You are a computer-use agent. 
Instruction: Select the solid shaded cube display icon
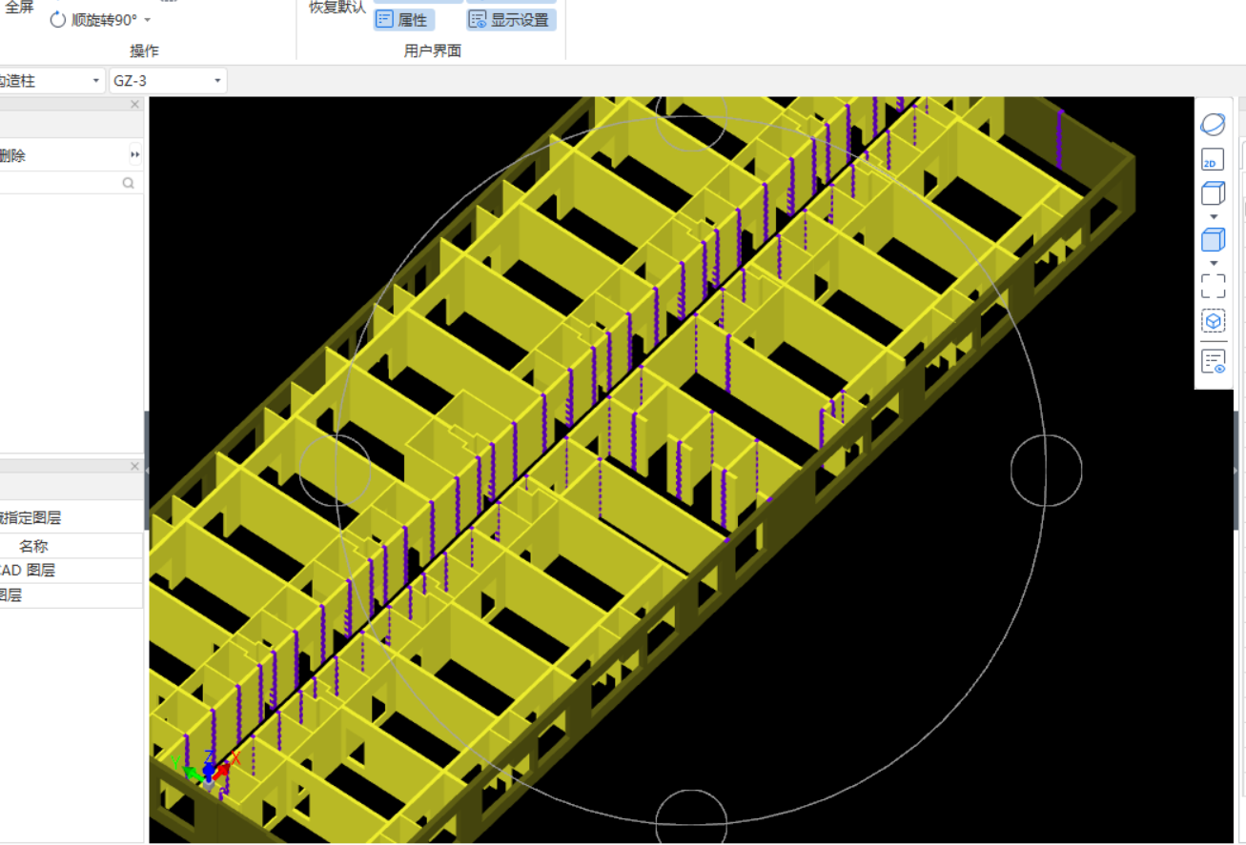[x=1213, y=240]
